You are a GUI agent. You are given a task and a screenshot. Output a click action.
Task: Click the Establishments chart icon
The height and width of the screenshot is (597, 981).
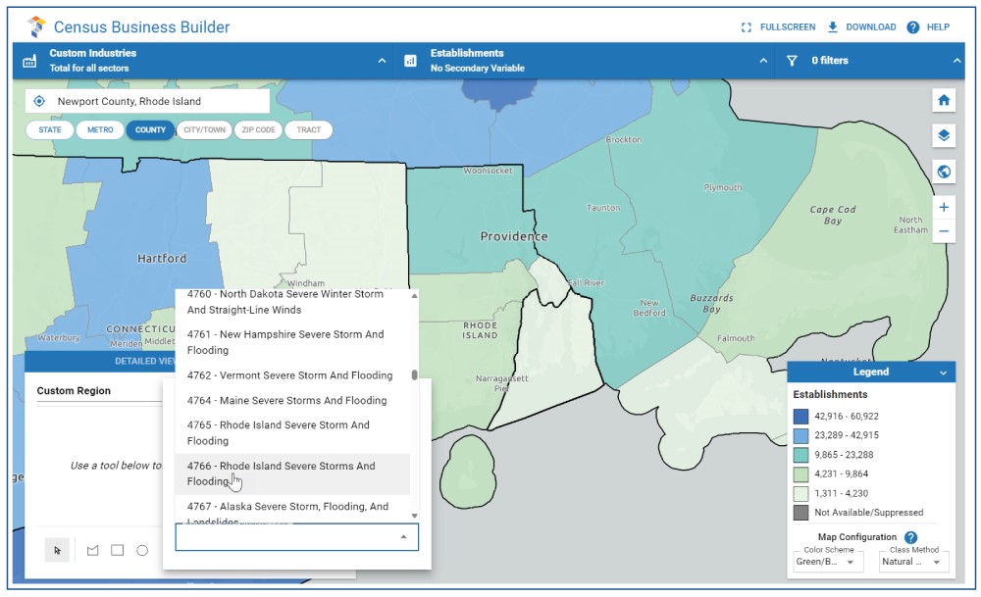(x=410, y=61)
